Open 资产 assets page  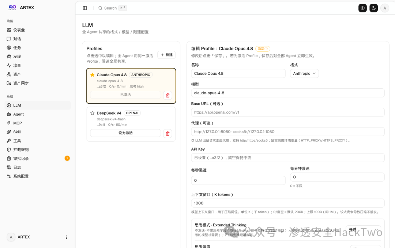pyautogui.click(x=38, y=74)
